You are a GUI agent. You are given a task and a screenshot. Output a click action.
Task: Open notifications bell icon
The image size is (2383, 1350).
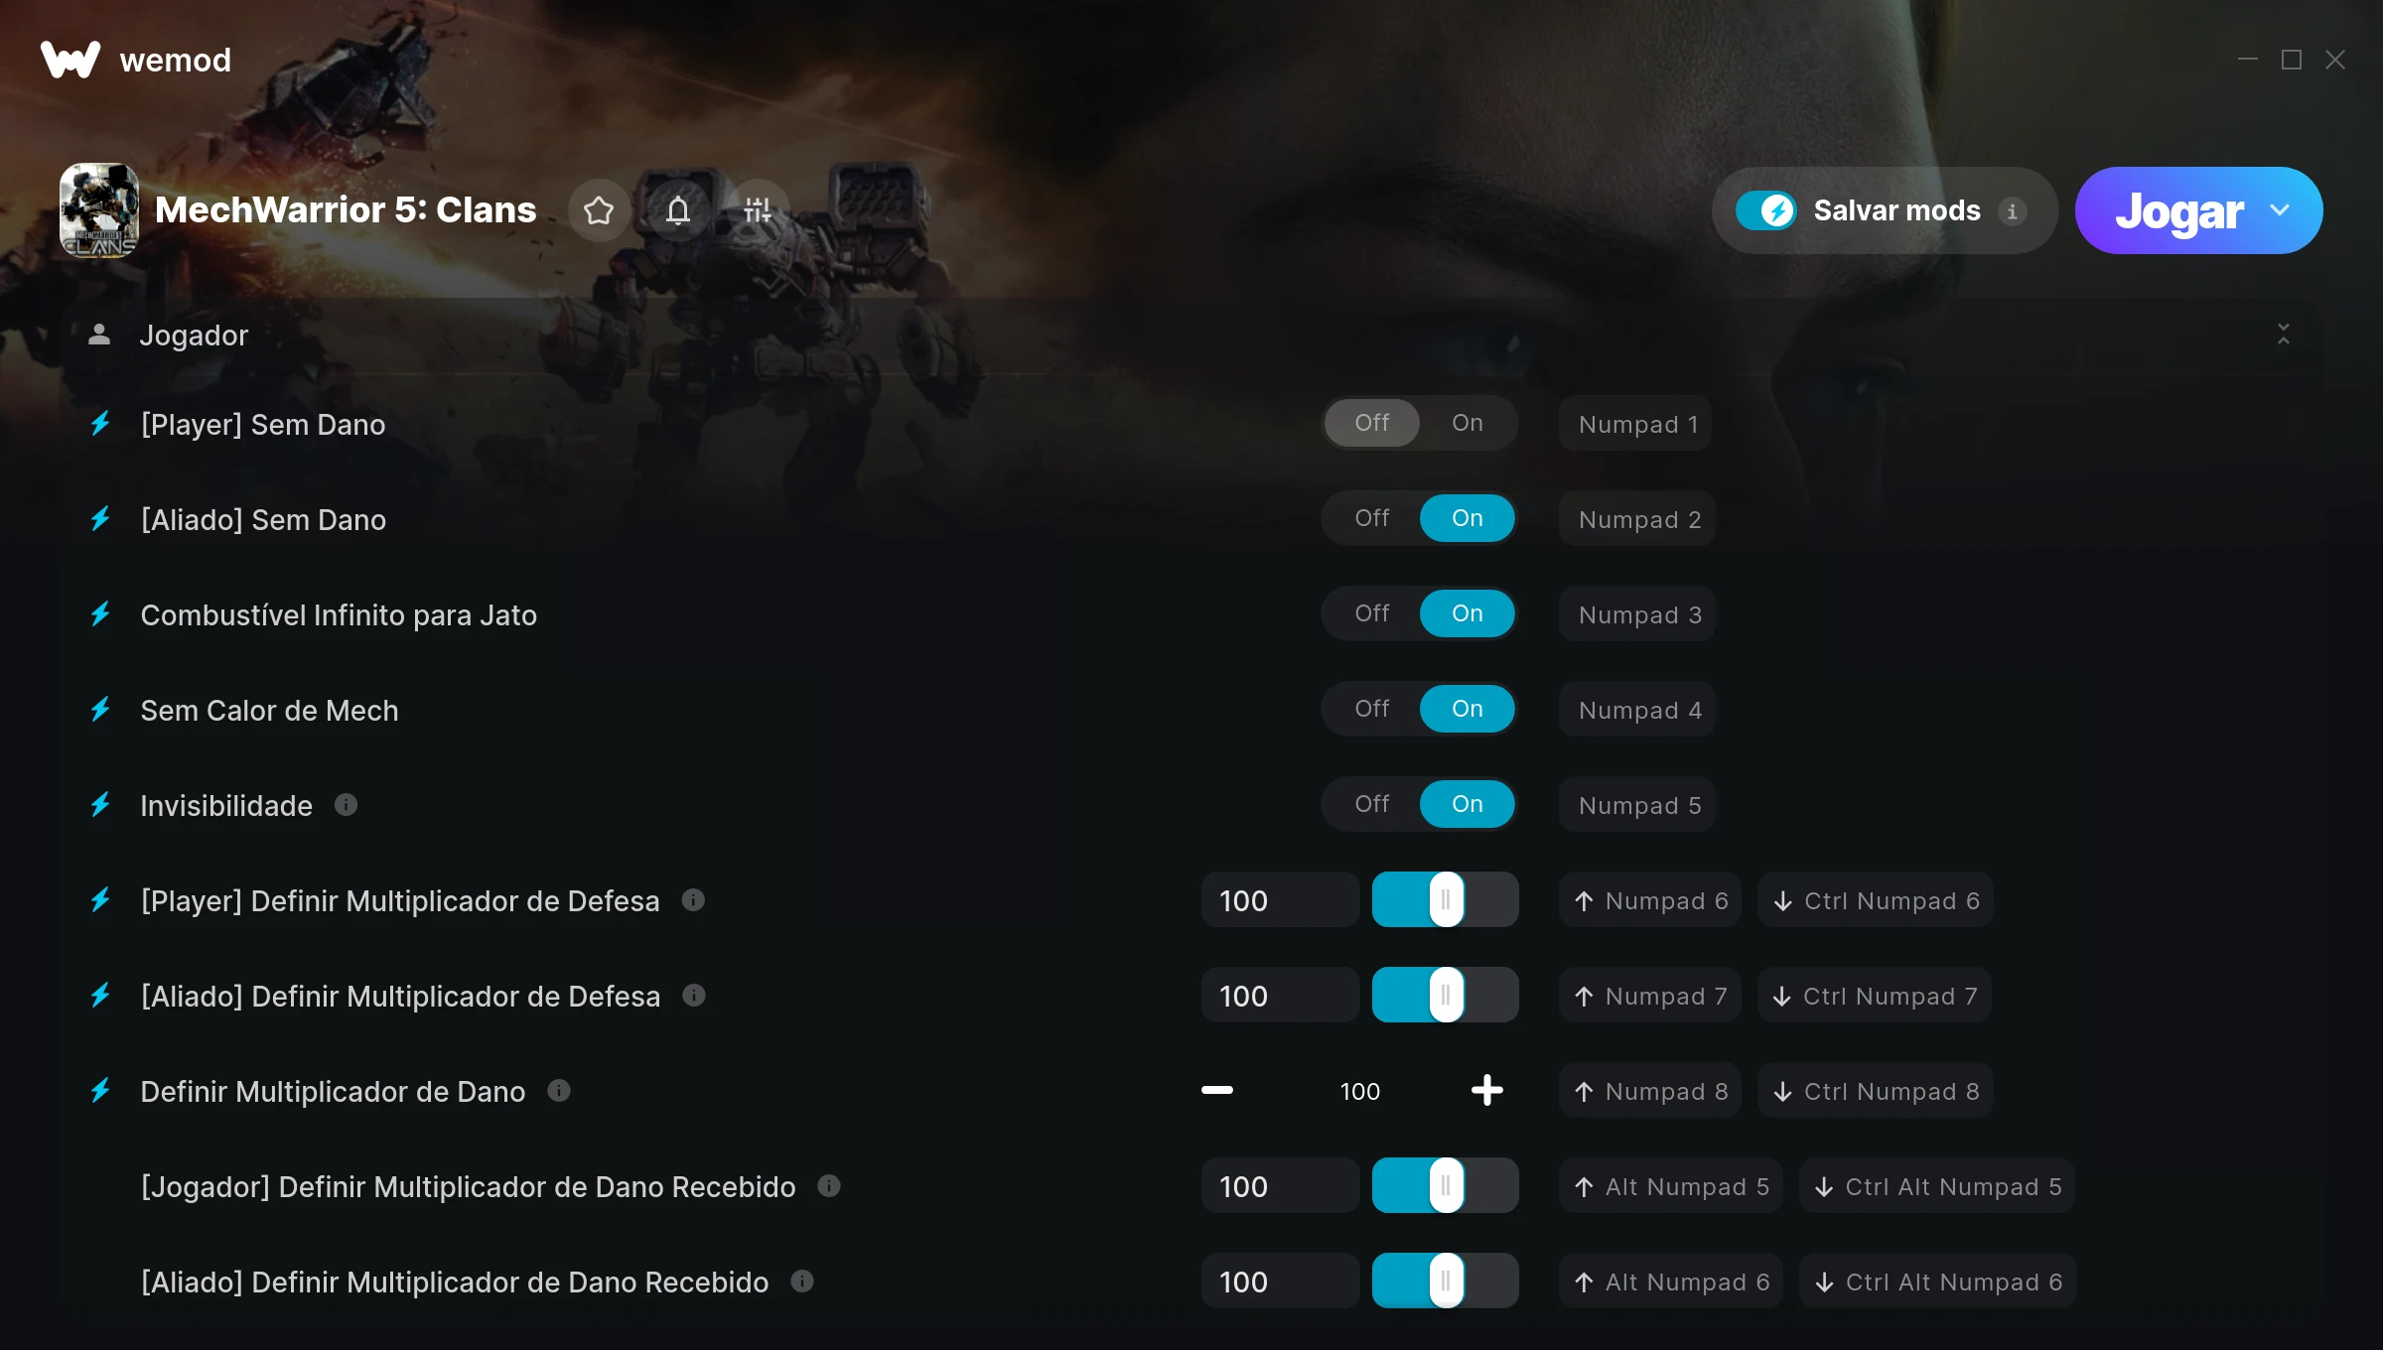coord(678,210)
